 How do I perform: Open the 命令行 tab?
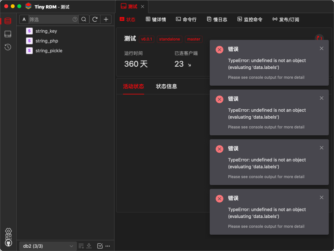(186, 19)
